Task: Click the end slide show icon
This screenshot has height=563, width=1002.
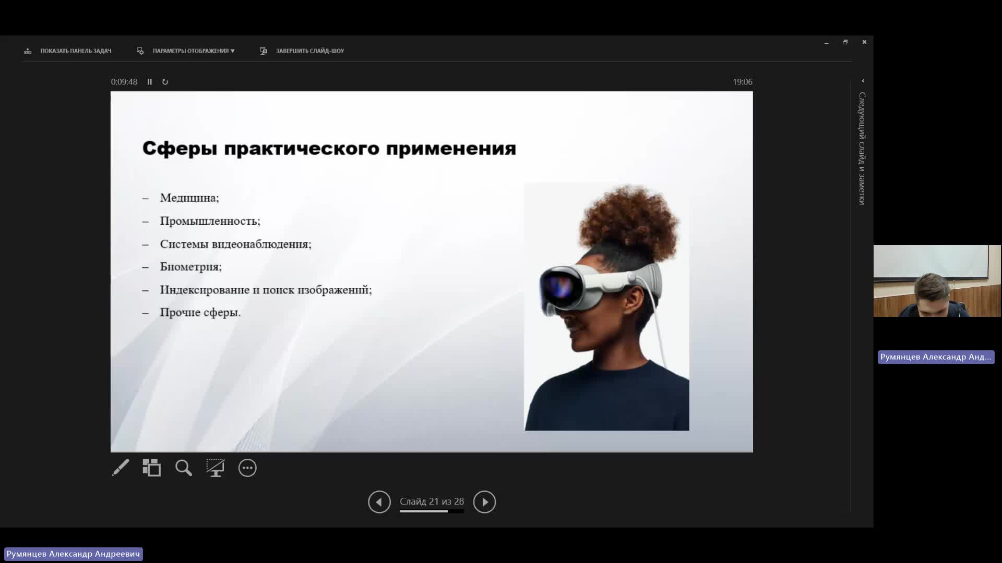Action: (x=264, y=51)
